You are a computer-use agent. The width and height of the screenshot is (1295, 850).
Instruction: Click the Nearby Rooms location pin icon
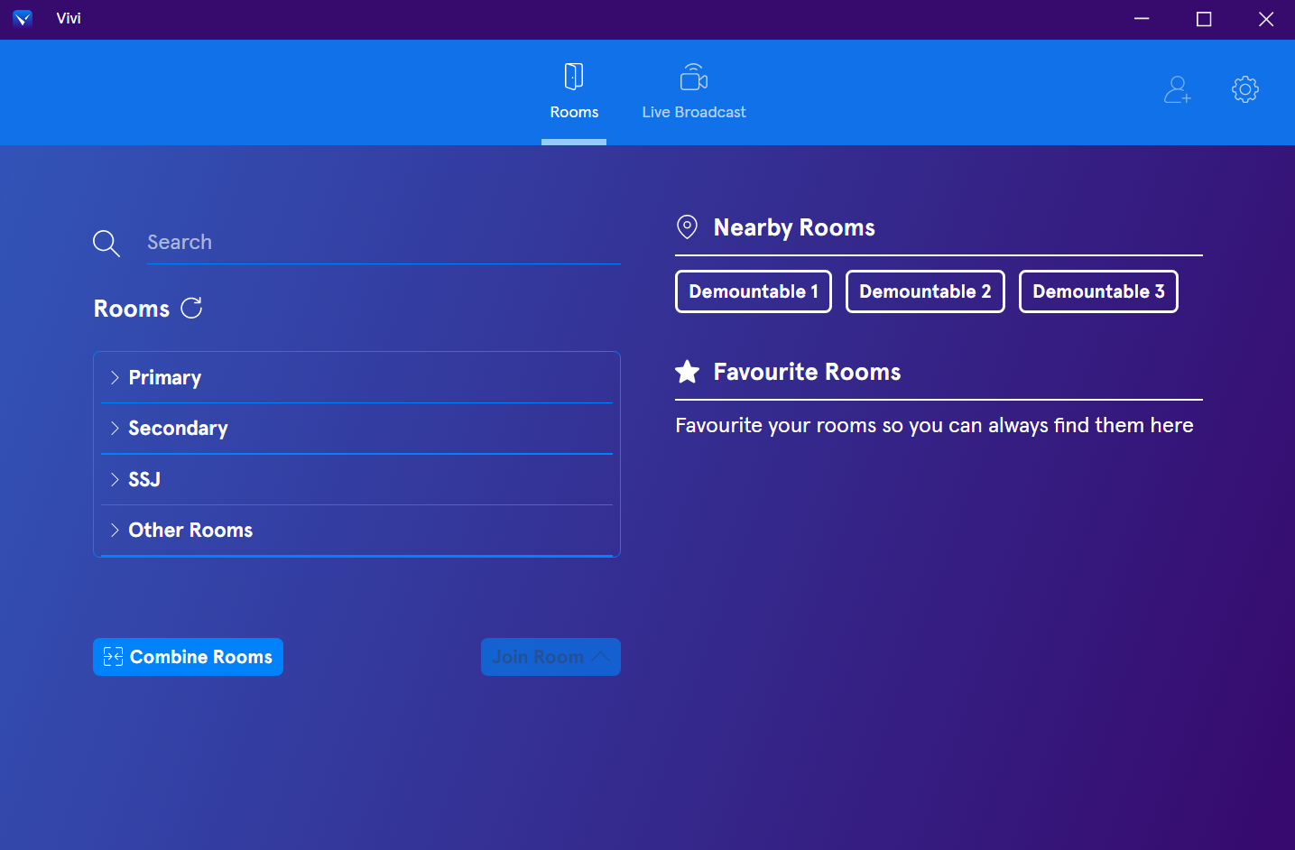point(687,227)
